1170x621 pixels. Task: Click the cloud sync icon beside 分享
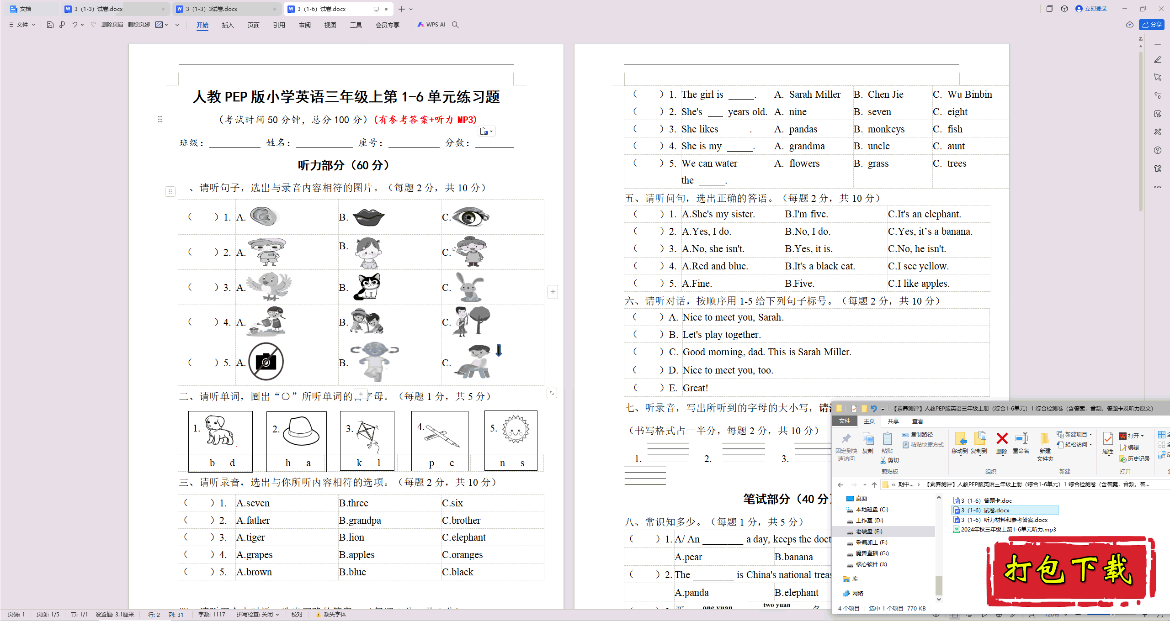tap(1129, 25)
